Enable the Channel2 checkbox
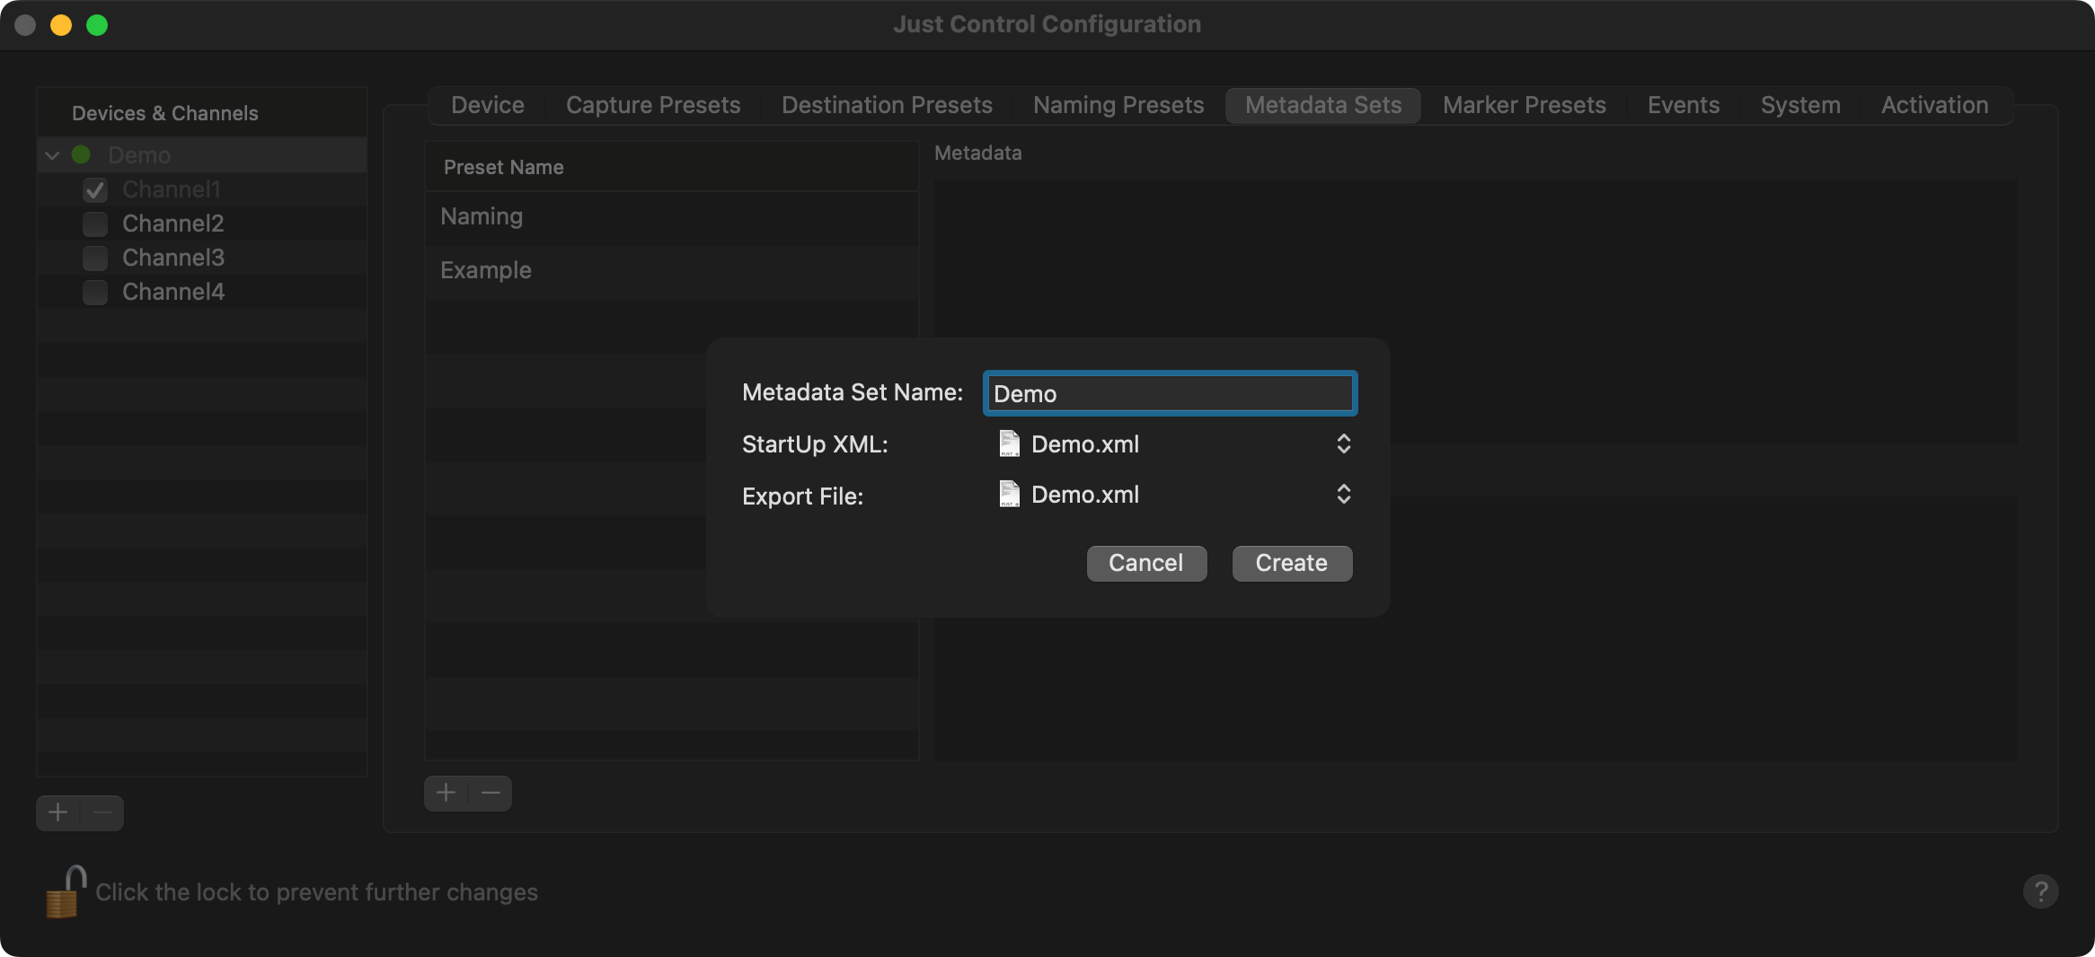Viewport: 2095px width, 957px height. point(95,224)
